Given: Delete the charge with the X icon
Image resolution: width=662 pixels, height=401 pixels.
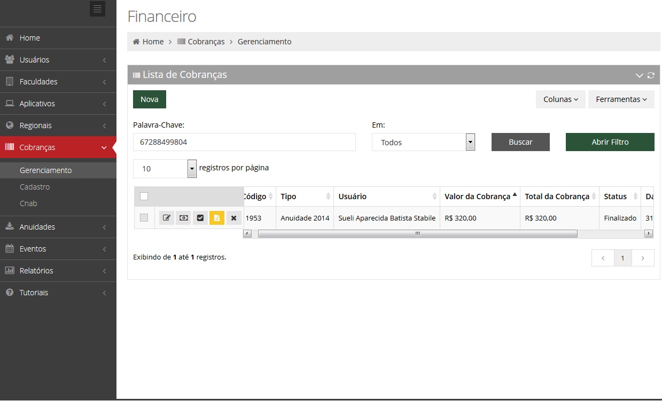Looking at the screenshot, I should point(233,218).
